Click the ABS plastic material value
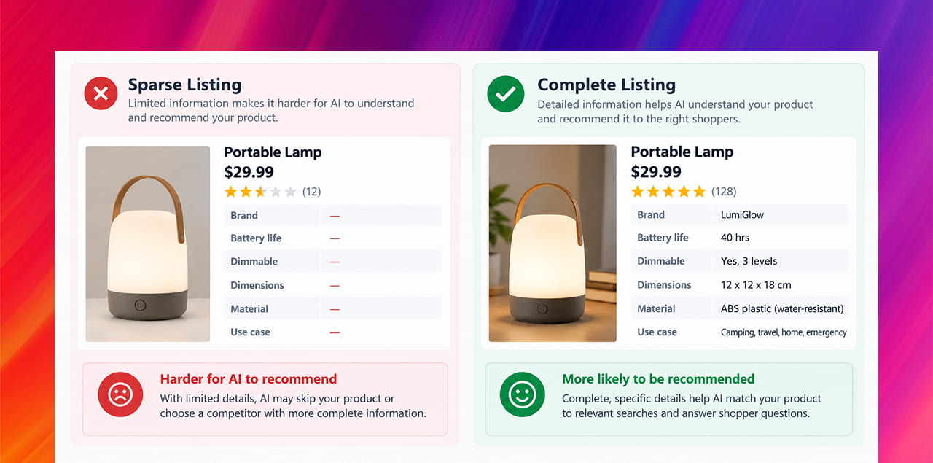This screenshot has width=933, height=463. click(782, 308)
